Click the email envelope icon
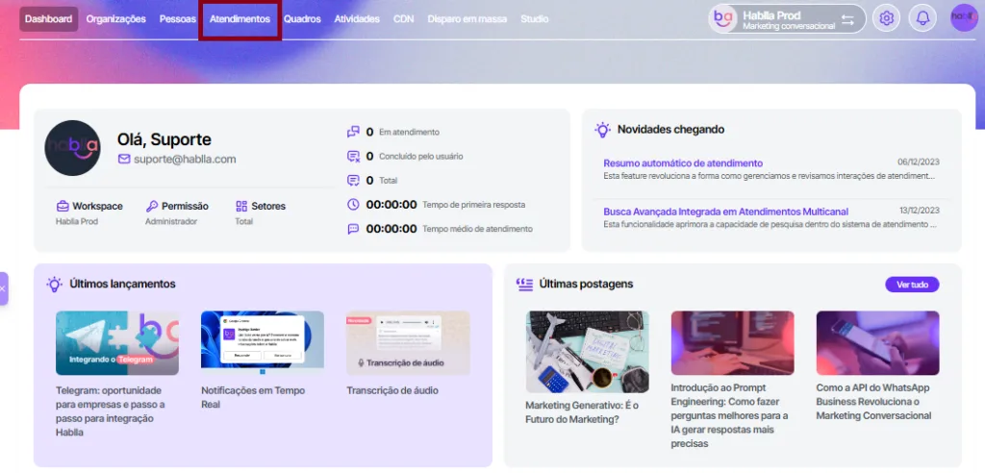Viewport: 985px width, 473px height. (x=124, y=159)
